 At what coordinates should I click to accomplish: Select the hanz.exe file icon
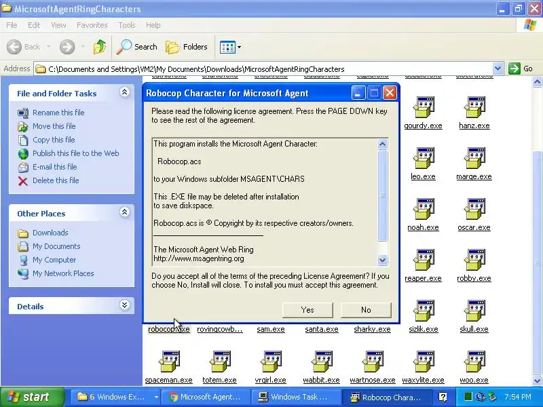(x=474, y=108)
